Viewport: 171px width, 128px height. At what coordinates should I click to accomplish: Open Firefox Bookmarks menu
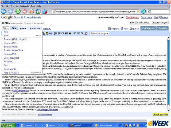point(25,6)
